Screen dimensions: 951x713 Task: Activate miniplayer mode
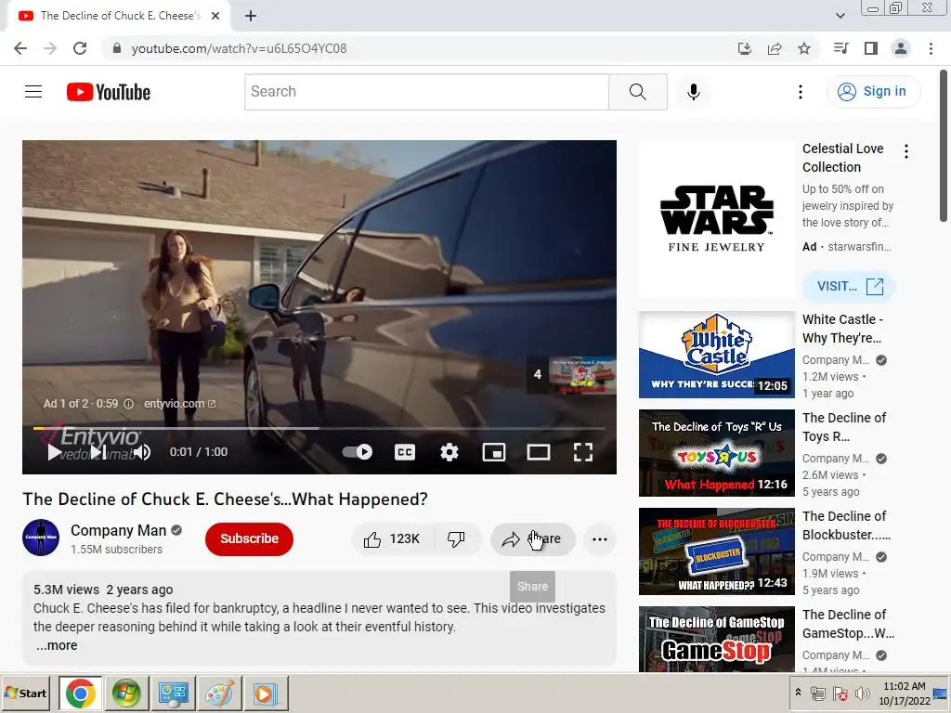point(494,452)
